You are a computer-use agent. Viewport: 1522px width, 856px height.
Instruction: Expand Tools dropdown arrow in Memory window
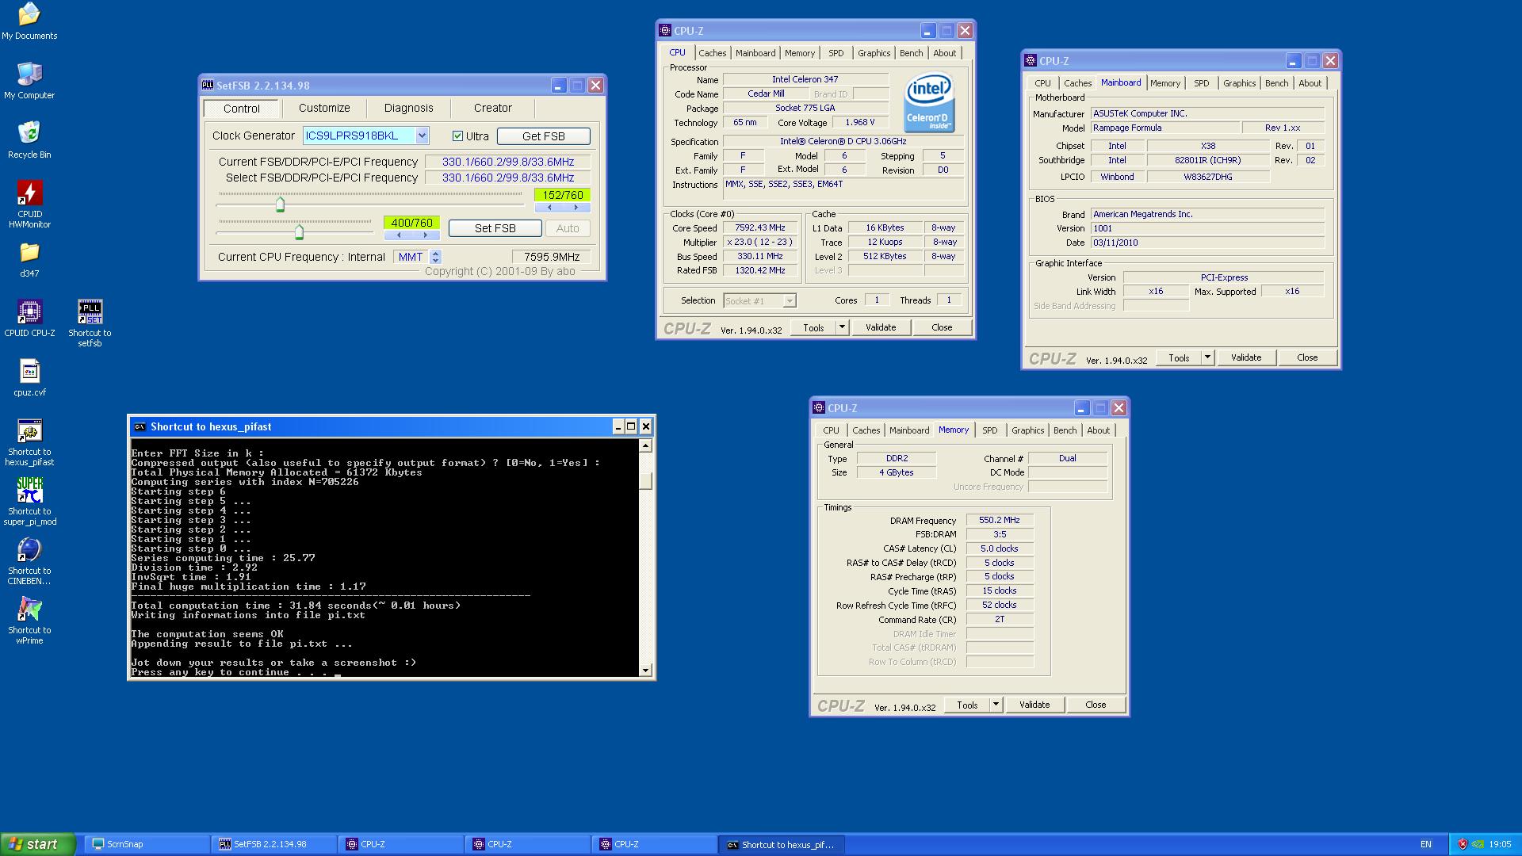tap(996, 705)
